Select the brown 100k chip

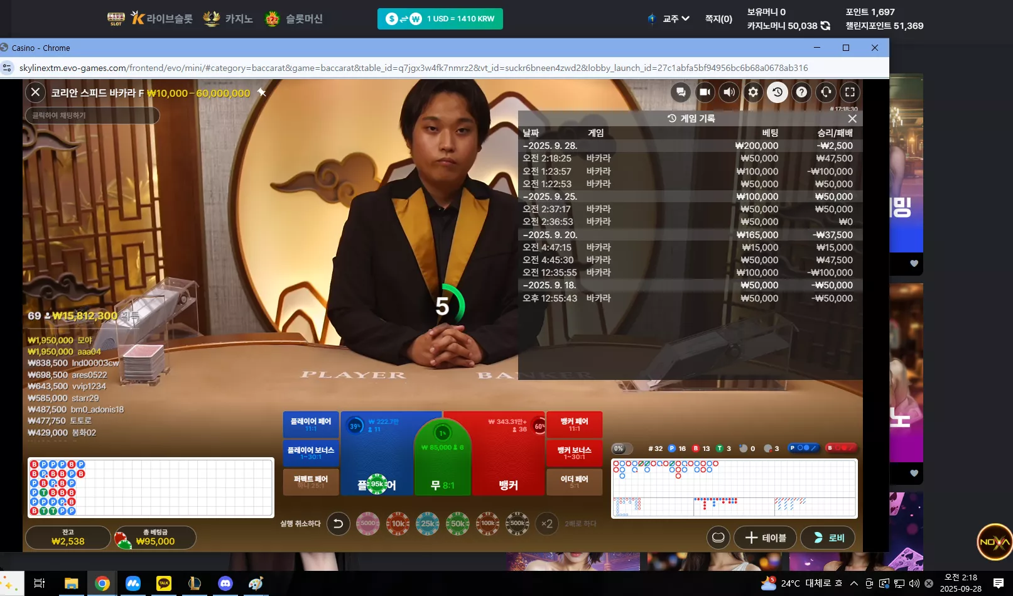tap(488, 524)
